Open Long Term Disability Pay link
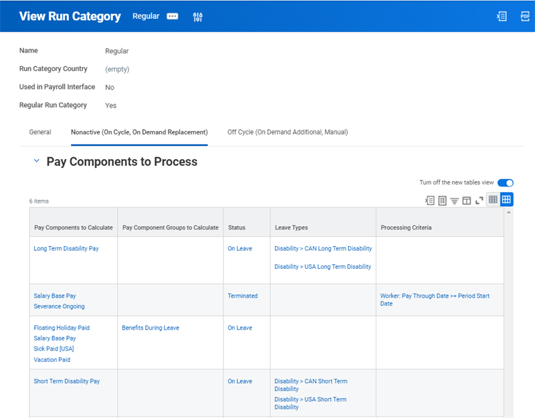The width and height of the screenshot is (535, 418). point(66,248)
